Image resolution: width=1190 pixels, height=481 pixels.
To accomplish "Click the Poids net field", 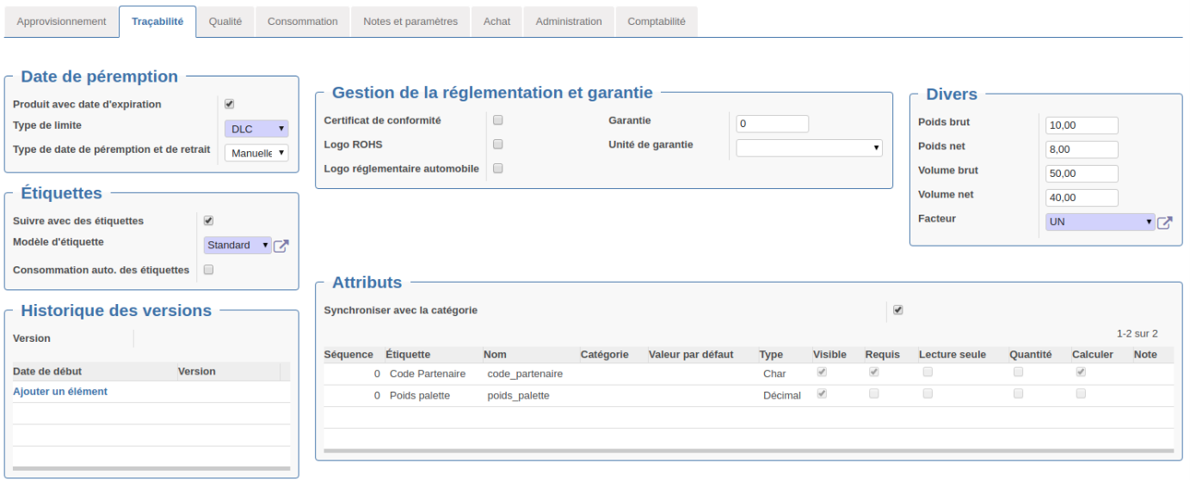I will coord(1082,149).
